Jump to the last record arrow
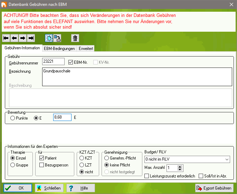Viewport: 237px width, 194px height. (31, 38)
